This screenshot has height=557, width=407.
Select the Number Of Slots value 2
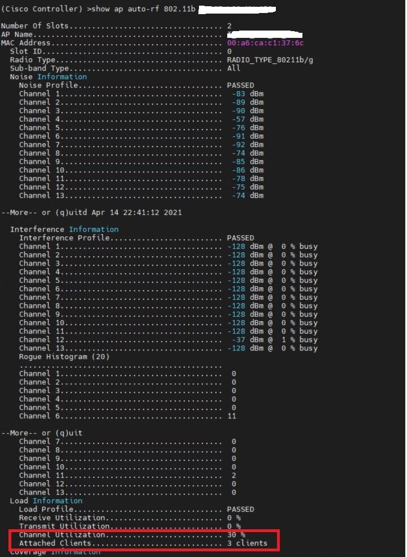[x=230, y=26]
